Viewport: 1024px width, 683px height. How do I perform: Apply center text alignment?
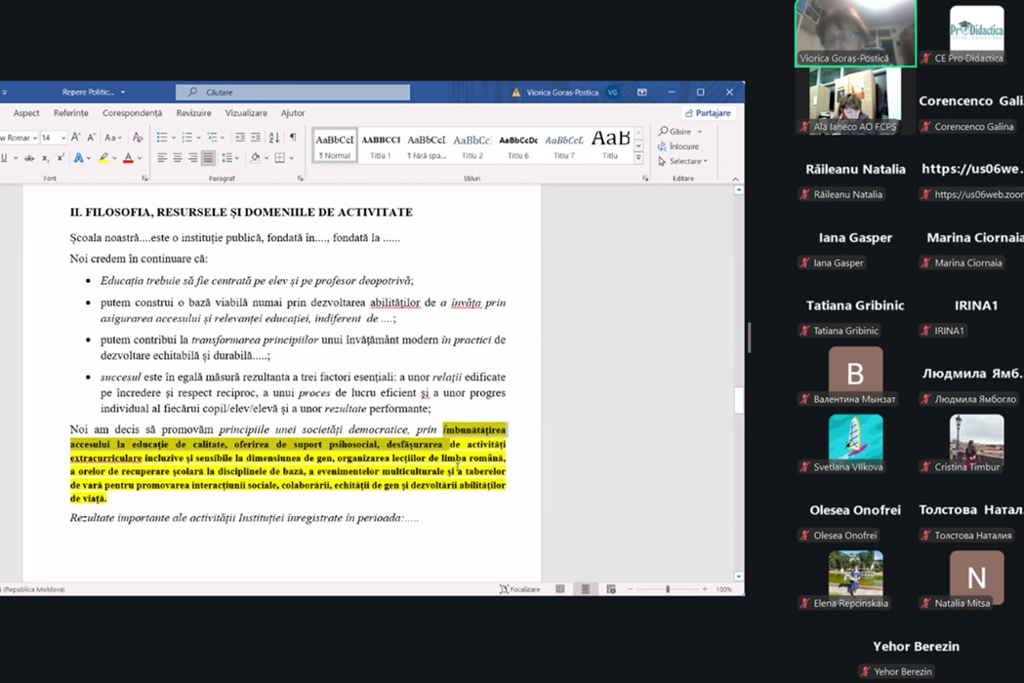(x=178, y=158)
